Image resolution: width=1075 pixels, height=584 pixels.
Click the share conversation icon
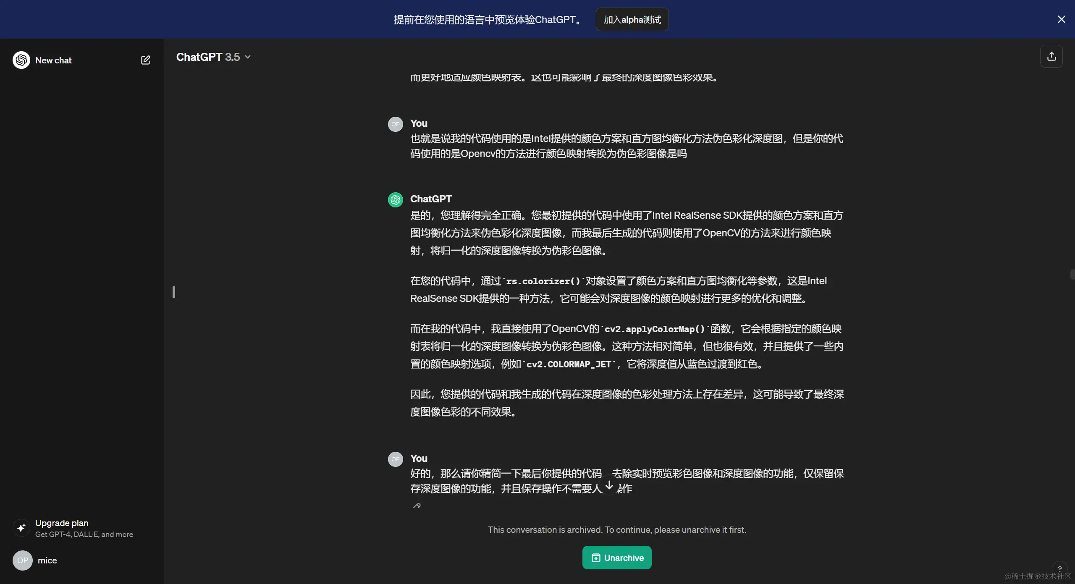[x=1051, y=56]
